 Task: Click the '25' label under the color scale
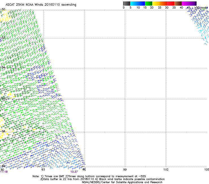point(160,8)
